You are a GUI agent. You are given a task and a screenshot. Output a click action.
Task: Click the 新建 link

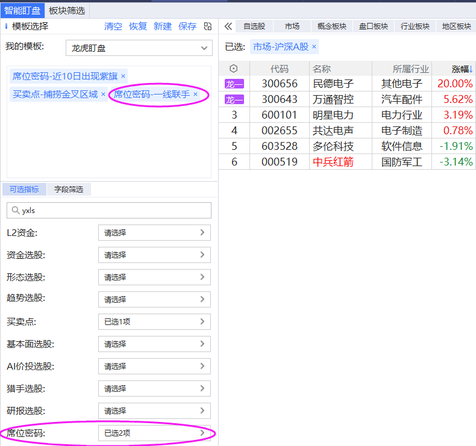[163, 26]
